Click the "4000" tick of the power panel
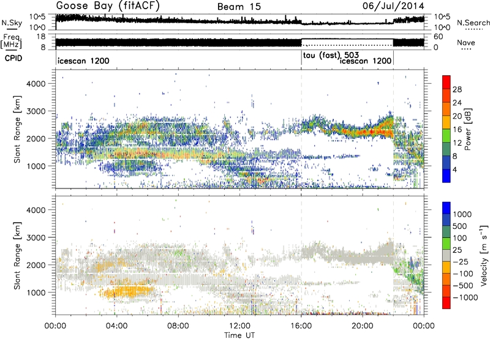 coord(36,84)
